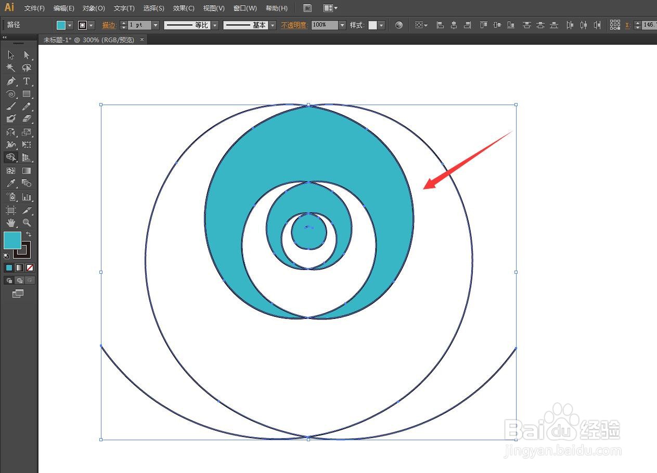Screen dimensions: 657x473
Task: Click Horizontal Align Left button
Action: click(x=440, y=25)
